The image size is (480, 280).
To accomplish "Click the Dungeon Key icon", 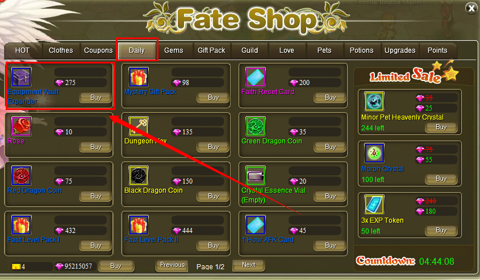I will tap(139, 126).
